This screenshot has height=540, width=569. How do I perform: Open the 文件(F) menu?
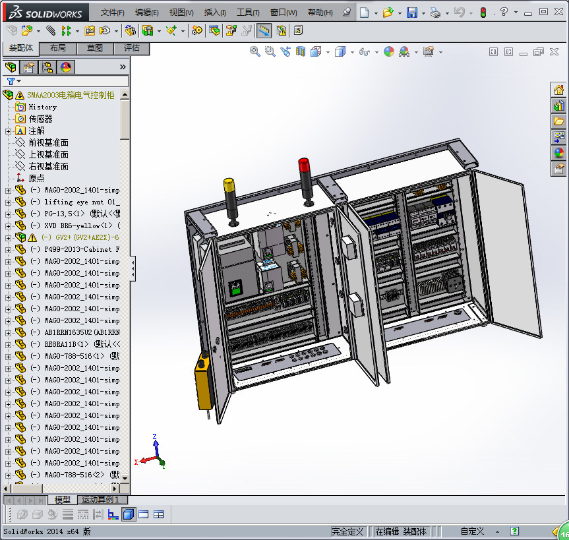tap(113, 13)
